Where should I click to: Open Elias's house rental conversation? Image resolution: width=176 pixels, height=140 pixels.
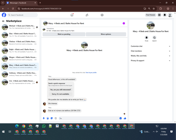coord(20,35)
